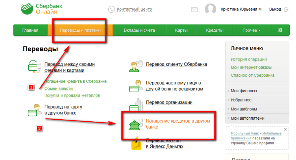Click the envelope messages icon
This screenshot has height=160, width=296.
(x=194, y=10)
